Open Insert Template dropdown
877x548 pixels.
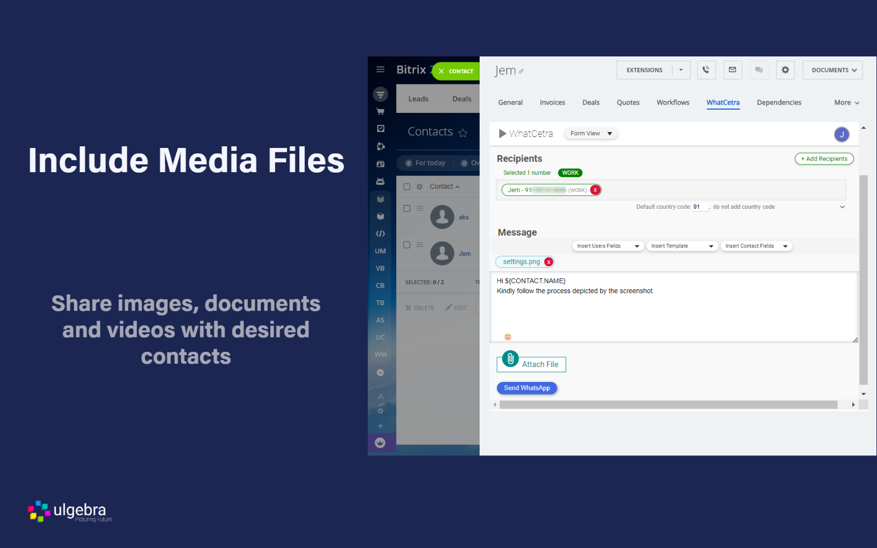(682, 246)
